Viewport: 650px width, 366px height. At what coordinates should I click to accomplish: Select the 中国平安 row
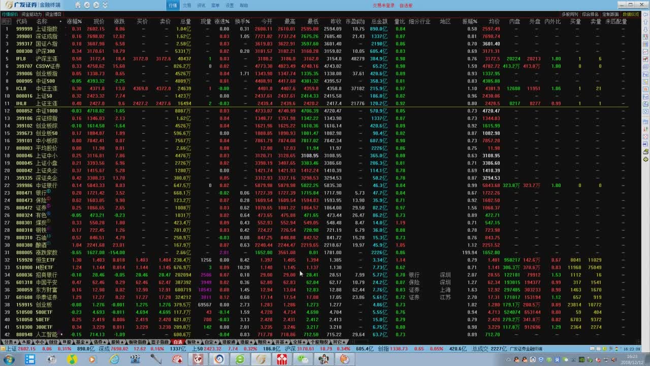click(x=315, y=282)
